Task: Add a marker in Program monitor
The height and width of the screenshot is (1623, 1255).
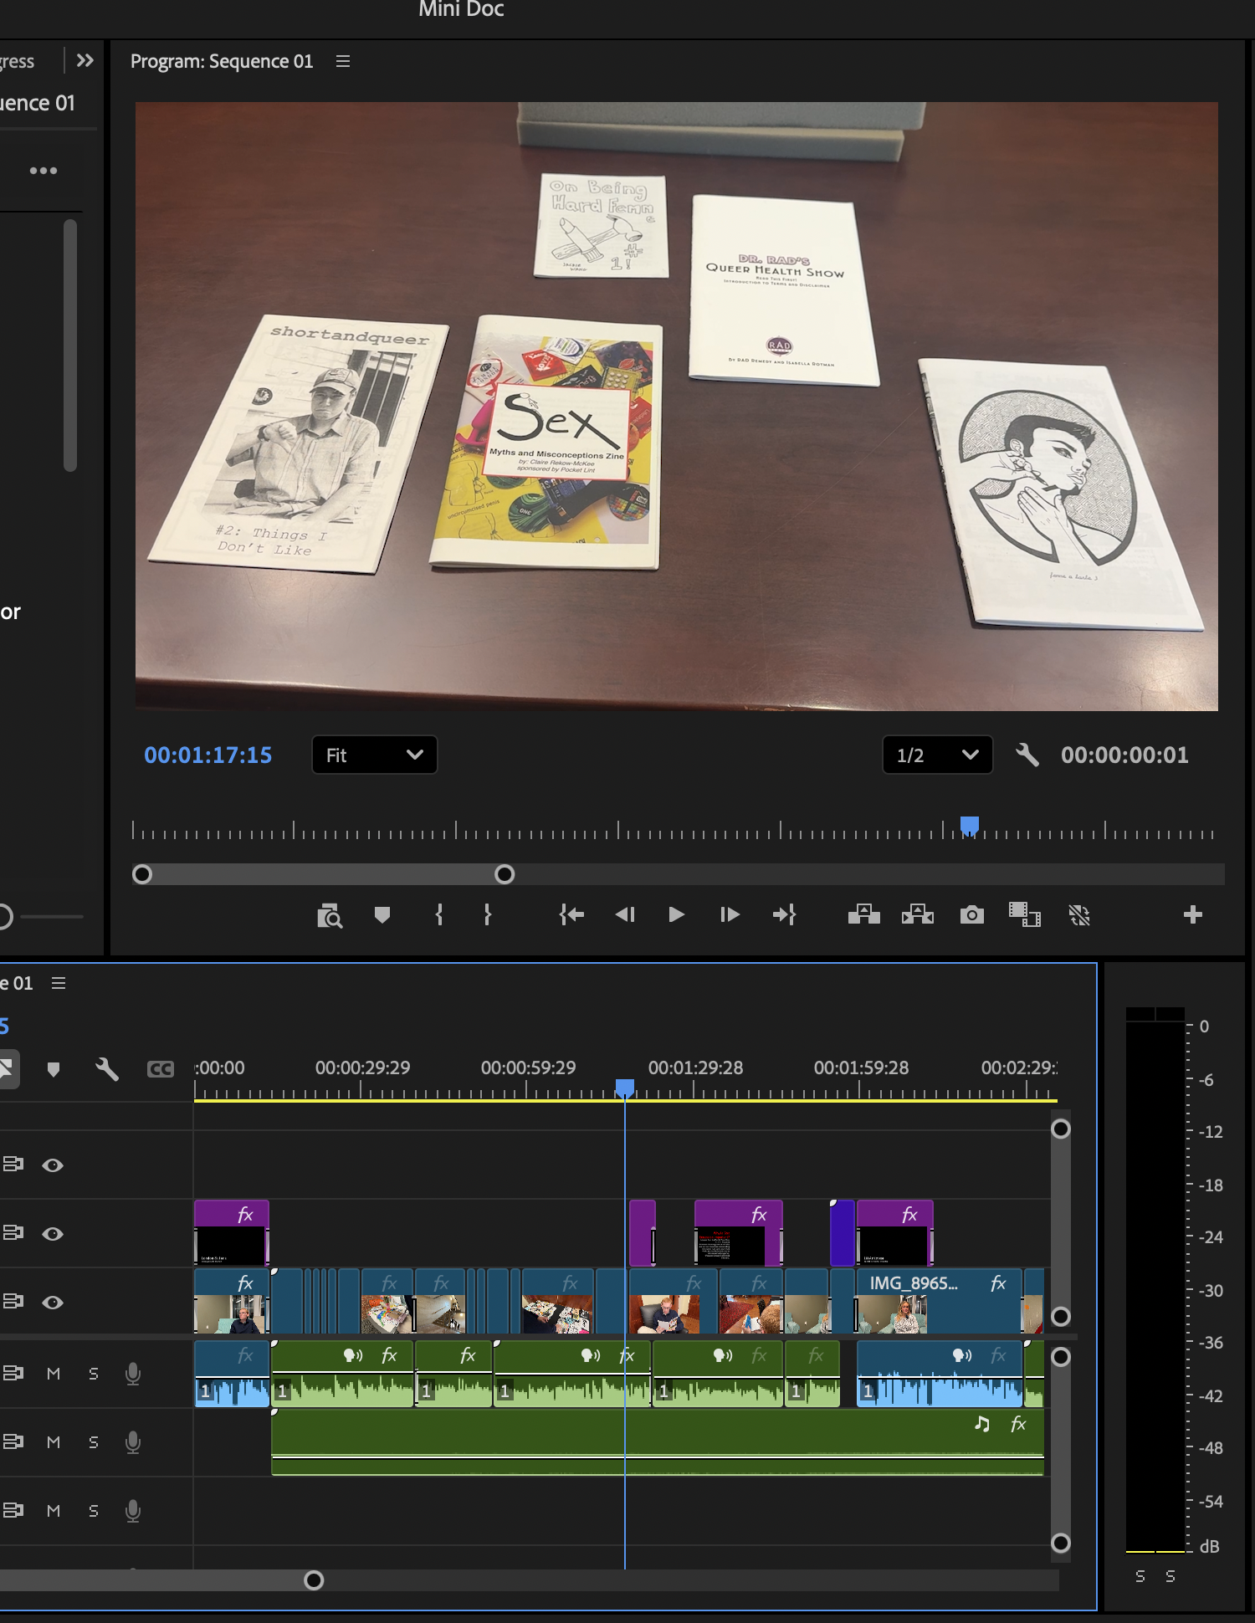Action: [x=382, y=915]
